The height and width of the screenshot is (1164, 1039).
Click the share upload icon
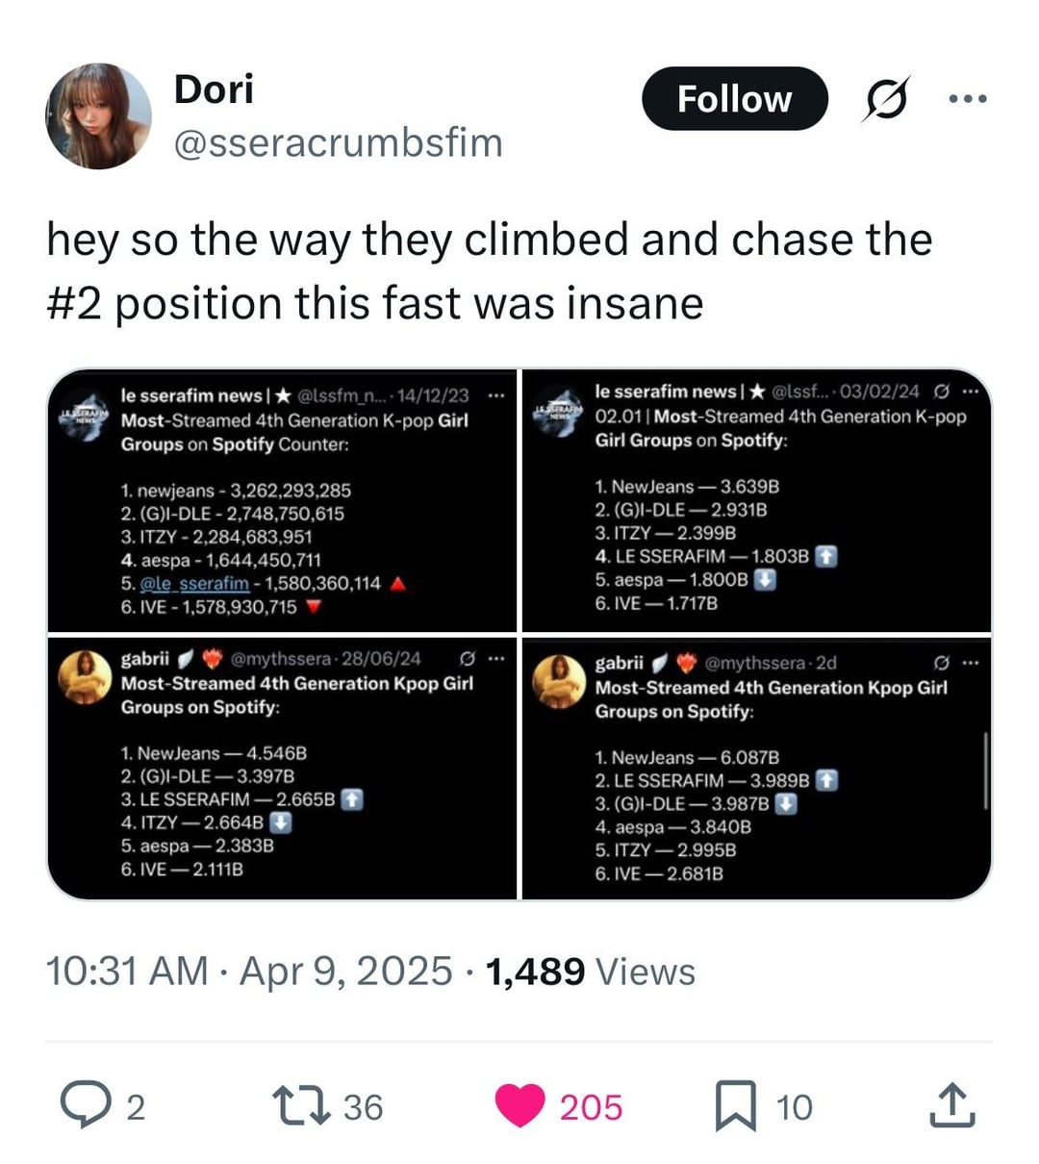951,1105
